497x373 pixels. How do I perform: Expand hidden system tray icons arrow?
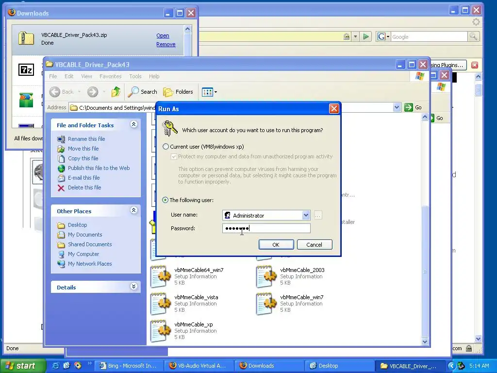(451, 366)
